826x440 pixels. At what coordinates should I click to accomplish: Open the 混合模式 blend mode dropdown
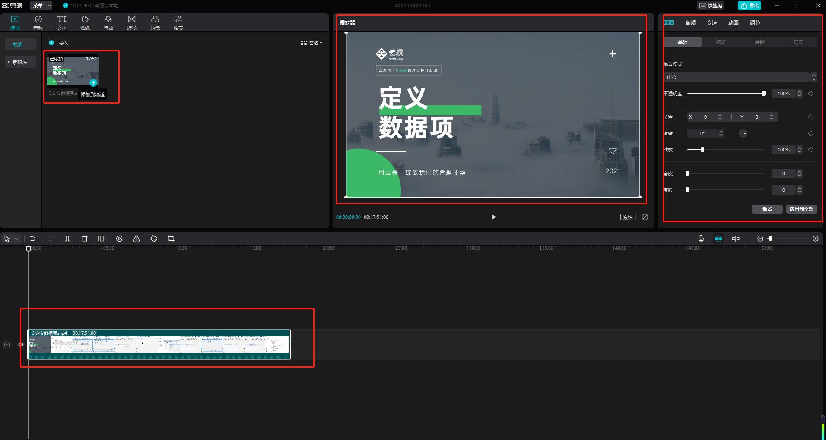737,77
